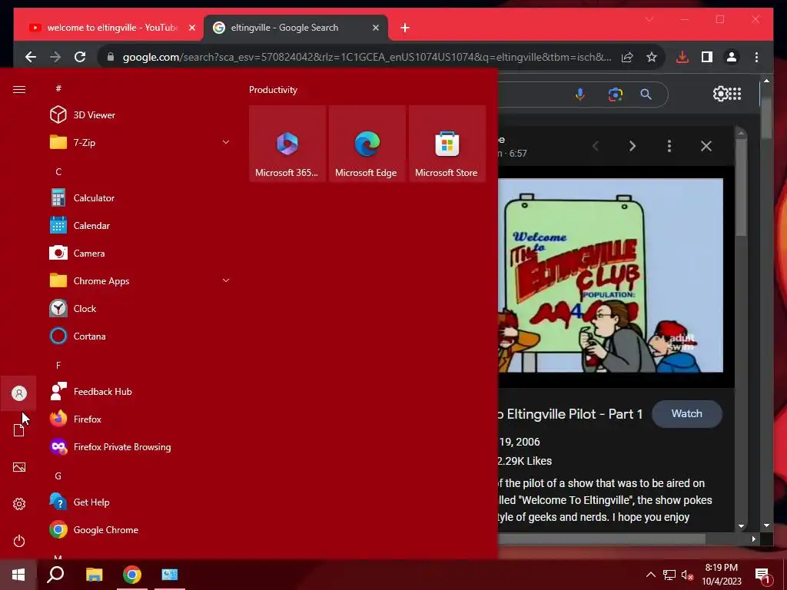Reload the current page

80,57
